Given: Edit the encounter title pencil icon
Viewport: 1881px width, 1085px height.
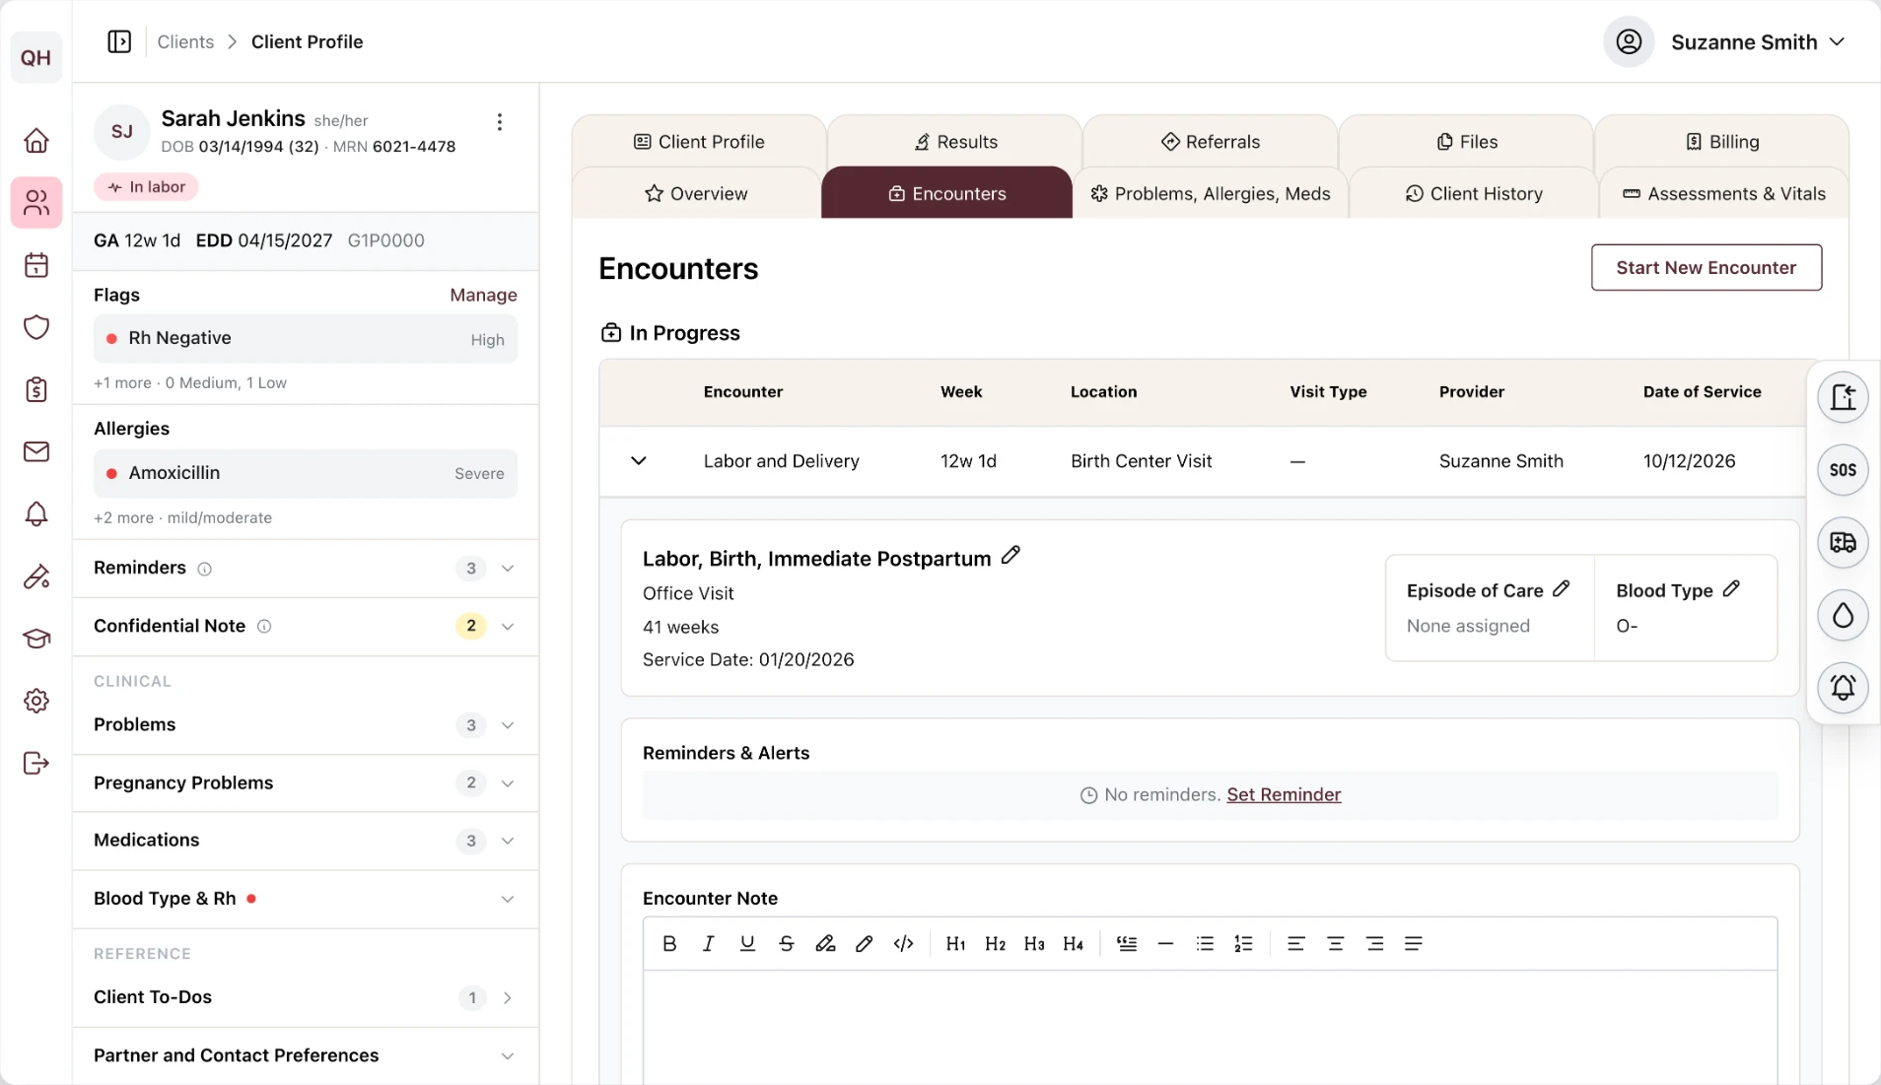Looking at the screenshot, I should (x=1010, y=556).
